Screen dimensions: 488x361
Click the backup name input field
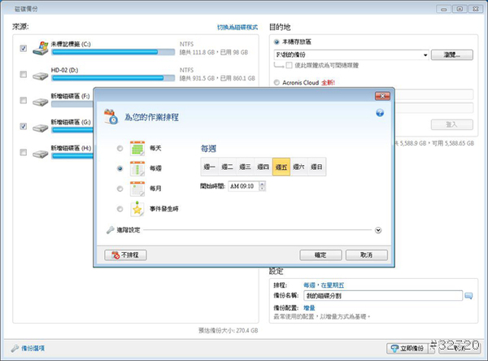pos(383,296)
